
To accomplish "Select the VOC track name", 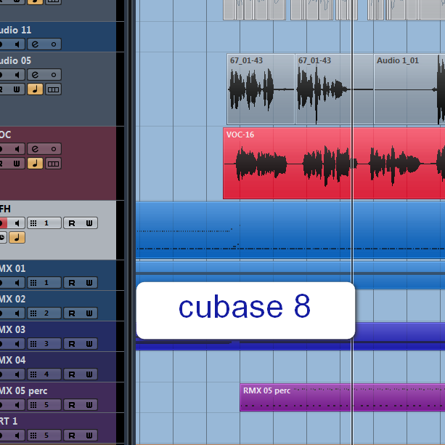I will tap(5, 135).
